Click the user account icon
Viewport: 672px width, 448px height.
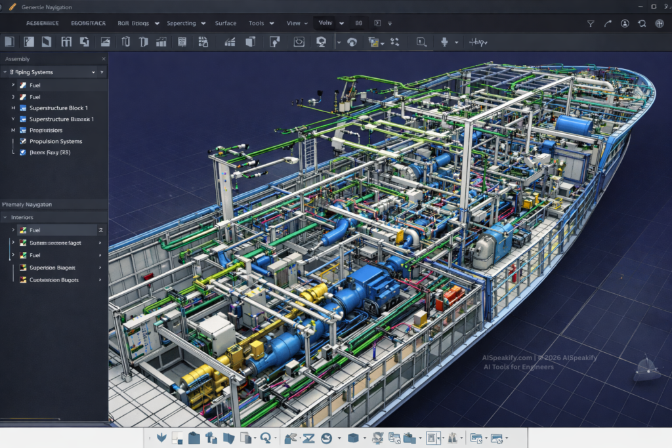625,24
